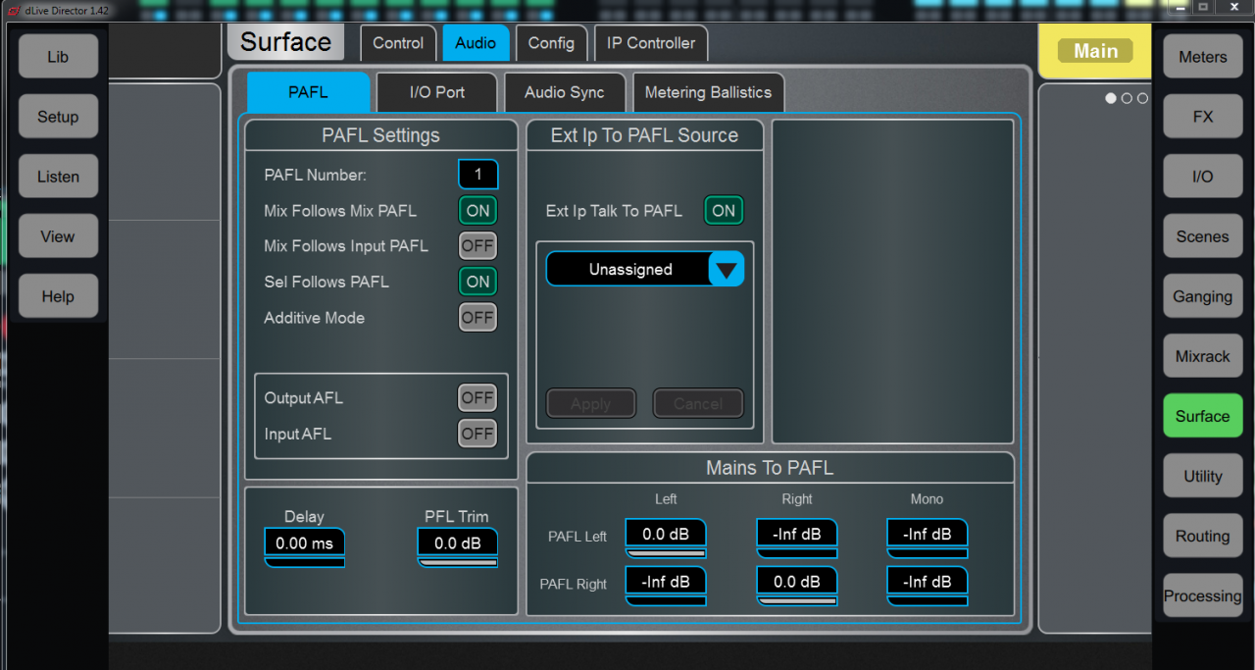Screen dimensions: 1255x670
Task: Click the Listen button
Action: (x=58, y=177)
